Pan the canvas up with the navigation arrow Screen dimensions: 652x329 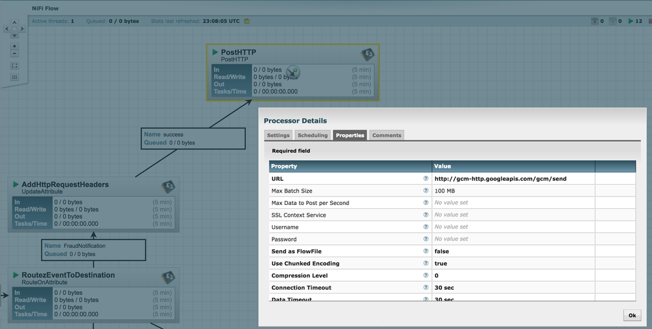[x=14, y=22]
